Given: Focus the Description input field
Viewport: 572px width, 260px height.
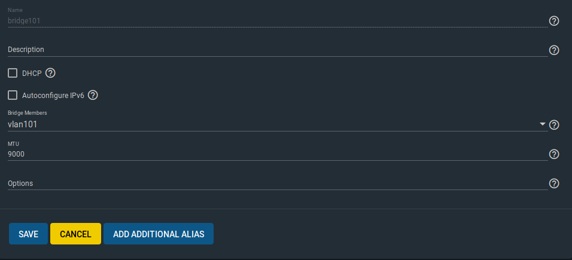Looking at the screenshot, I should 278,50.
